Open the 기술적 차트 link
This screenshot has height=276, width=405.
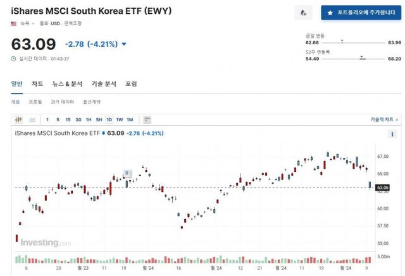(383, 119)
